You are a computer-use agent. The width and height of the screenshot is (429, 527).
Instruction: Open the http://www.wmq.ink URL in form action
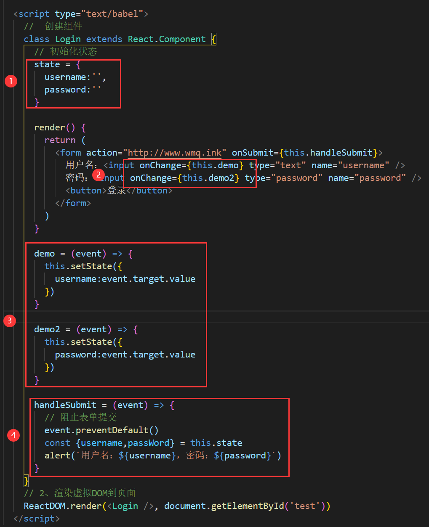point(175,153)
